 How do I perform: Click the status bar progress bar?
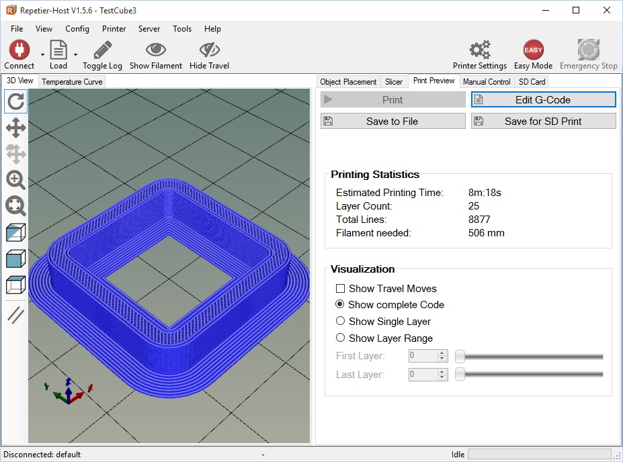(540, 454)
